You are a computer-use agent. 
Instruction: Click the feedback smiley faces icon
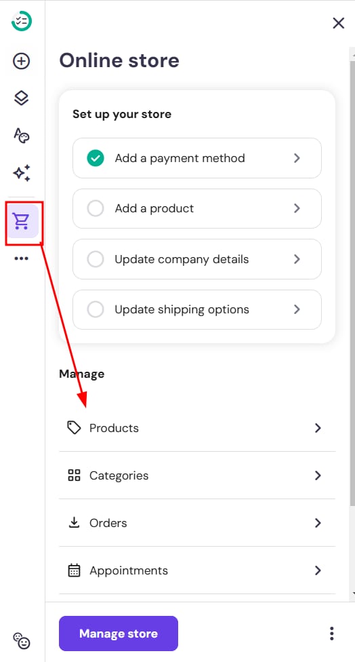[x=22, y=640]
